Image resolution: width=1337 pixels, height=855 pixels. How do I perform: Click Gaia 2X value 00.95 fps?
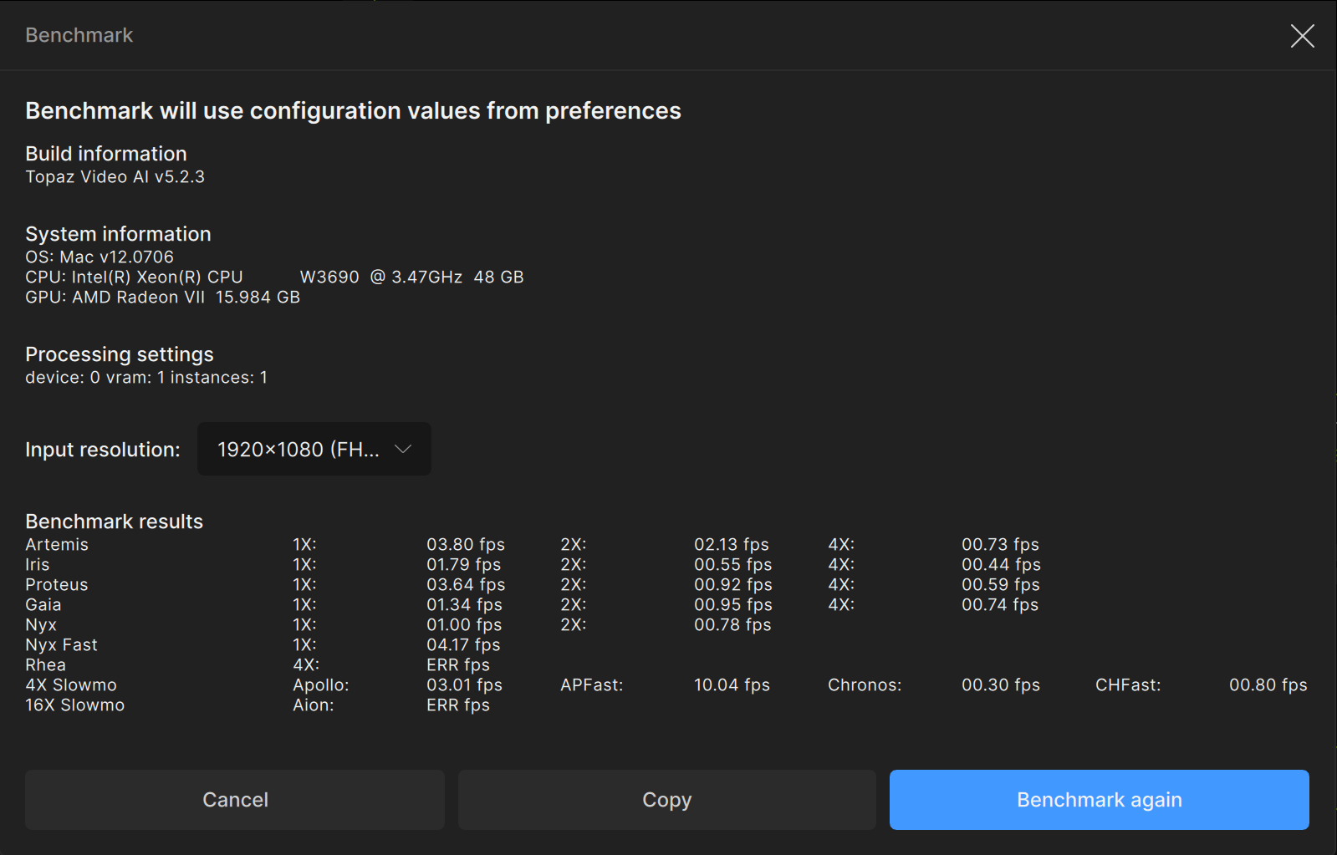733,605
